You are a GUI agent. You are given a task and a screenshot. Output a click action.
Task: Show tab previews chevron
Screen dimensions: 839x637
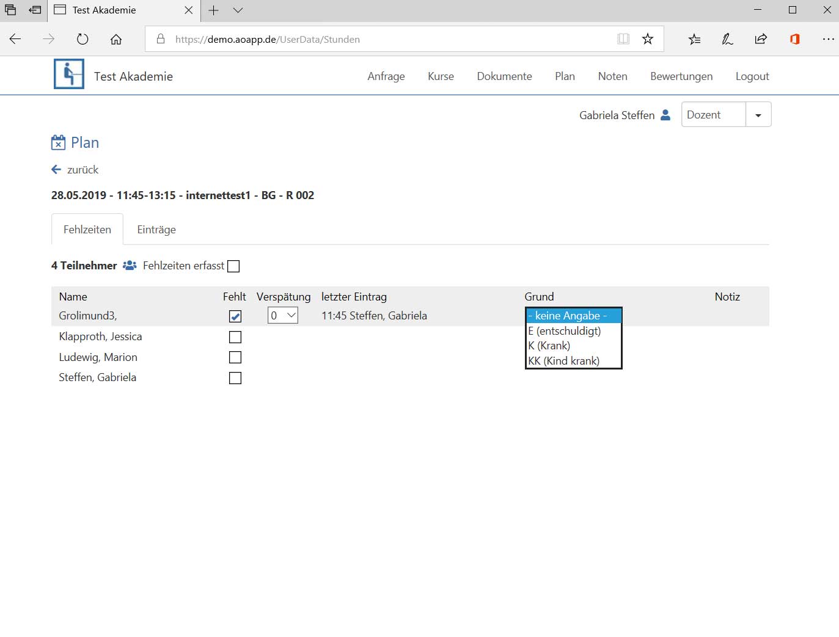pos(238,10)
